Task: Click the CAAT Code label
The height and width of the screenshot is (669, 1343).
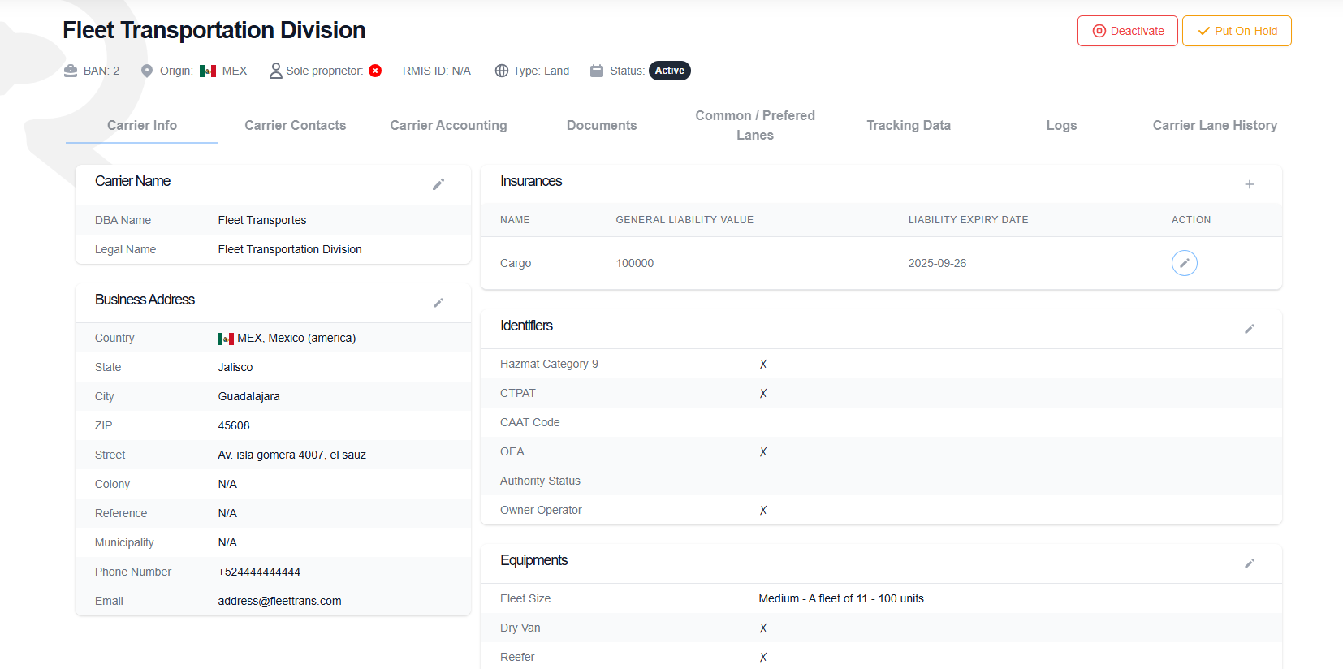Action: tap(530, 422)
